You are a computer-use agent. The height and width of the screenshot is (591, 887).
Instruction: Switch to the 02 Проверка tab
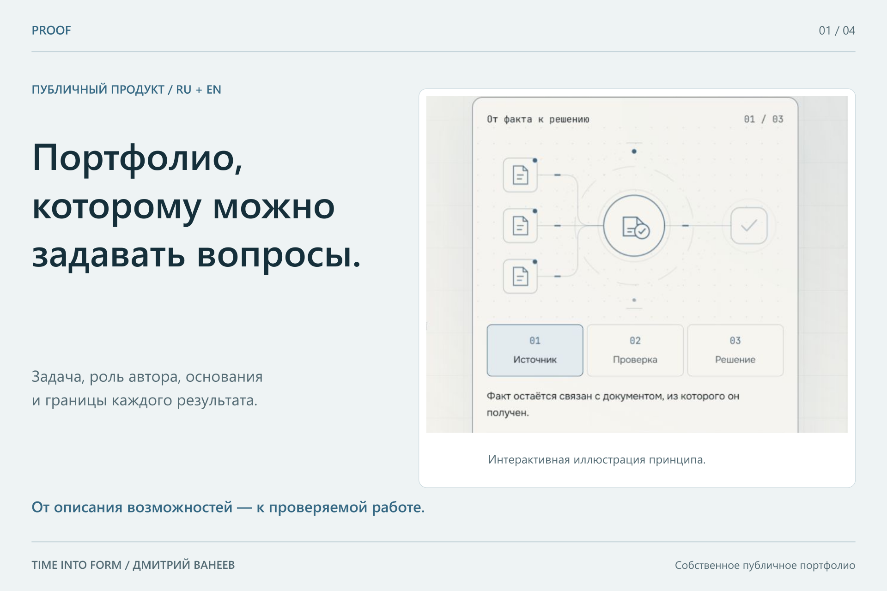click(x=635, y=350)
